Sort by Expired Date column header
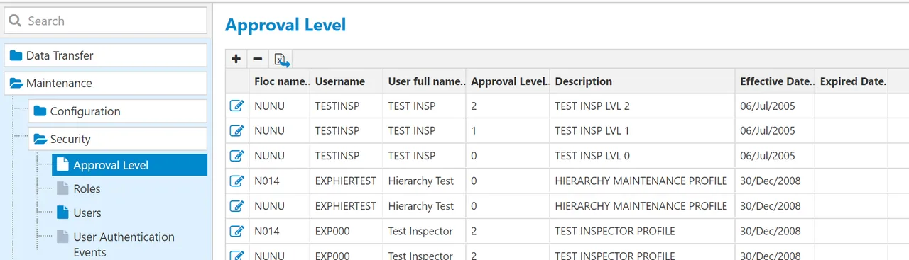 pos(851,81)
